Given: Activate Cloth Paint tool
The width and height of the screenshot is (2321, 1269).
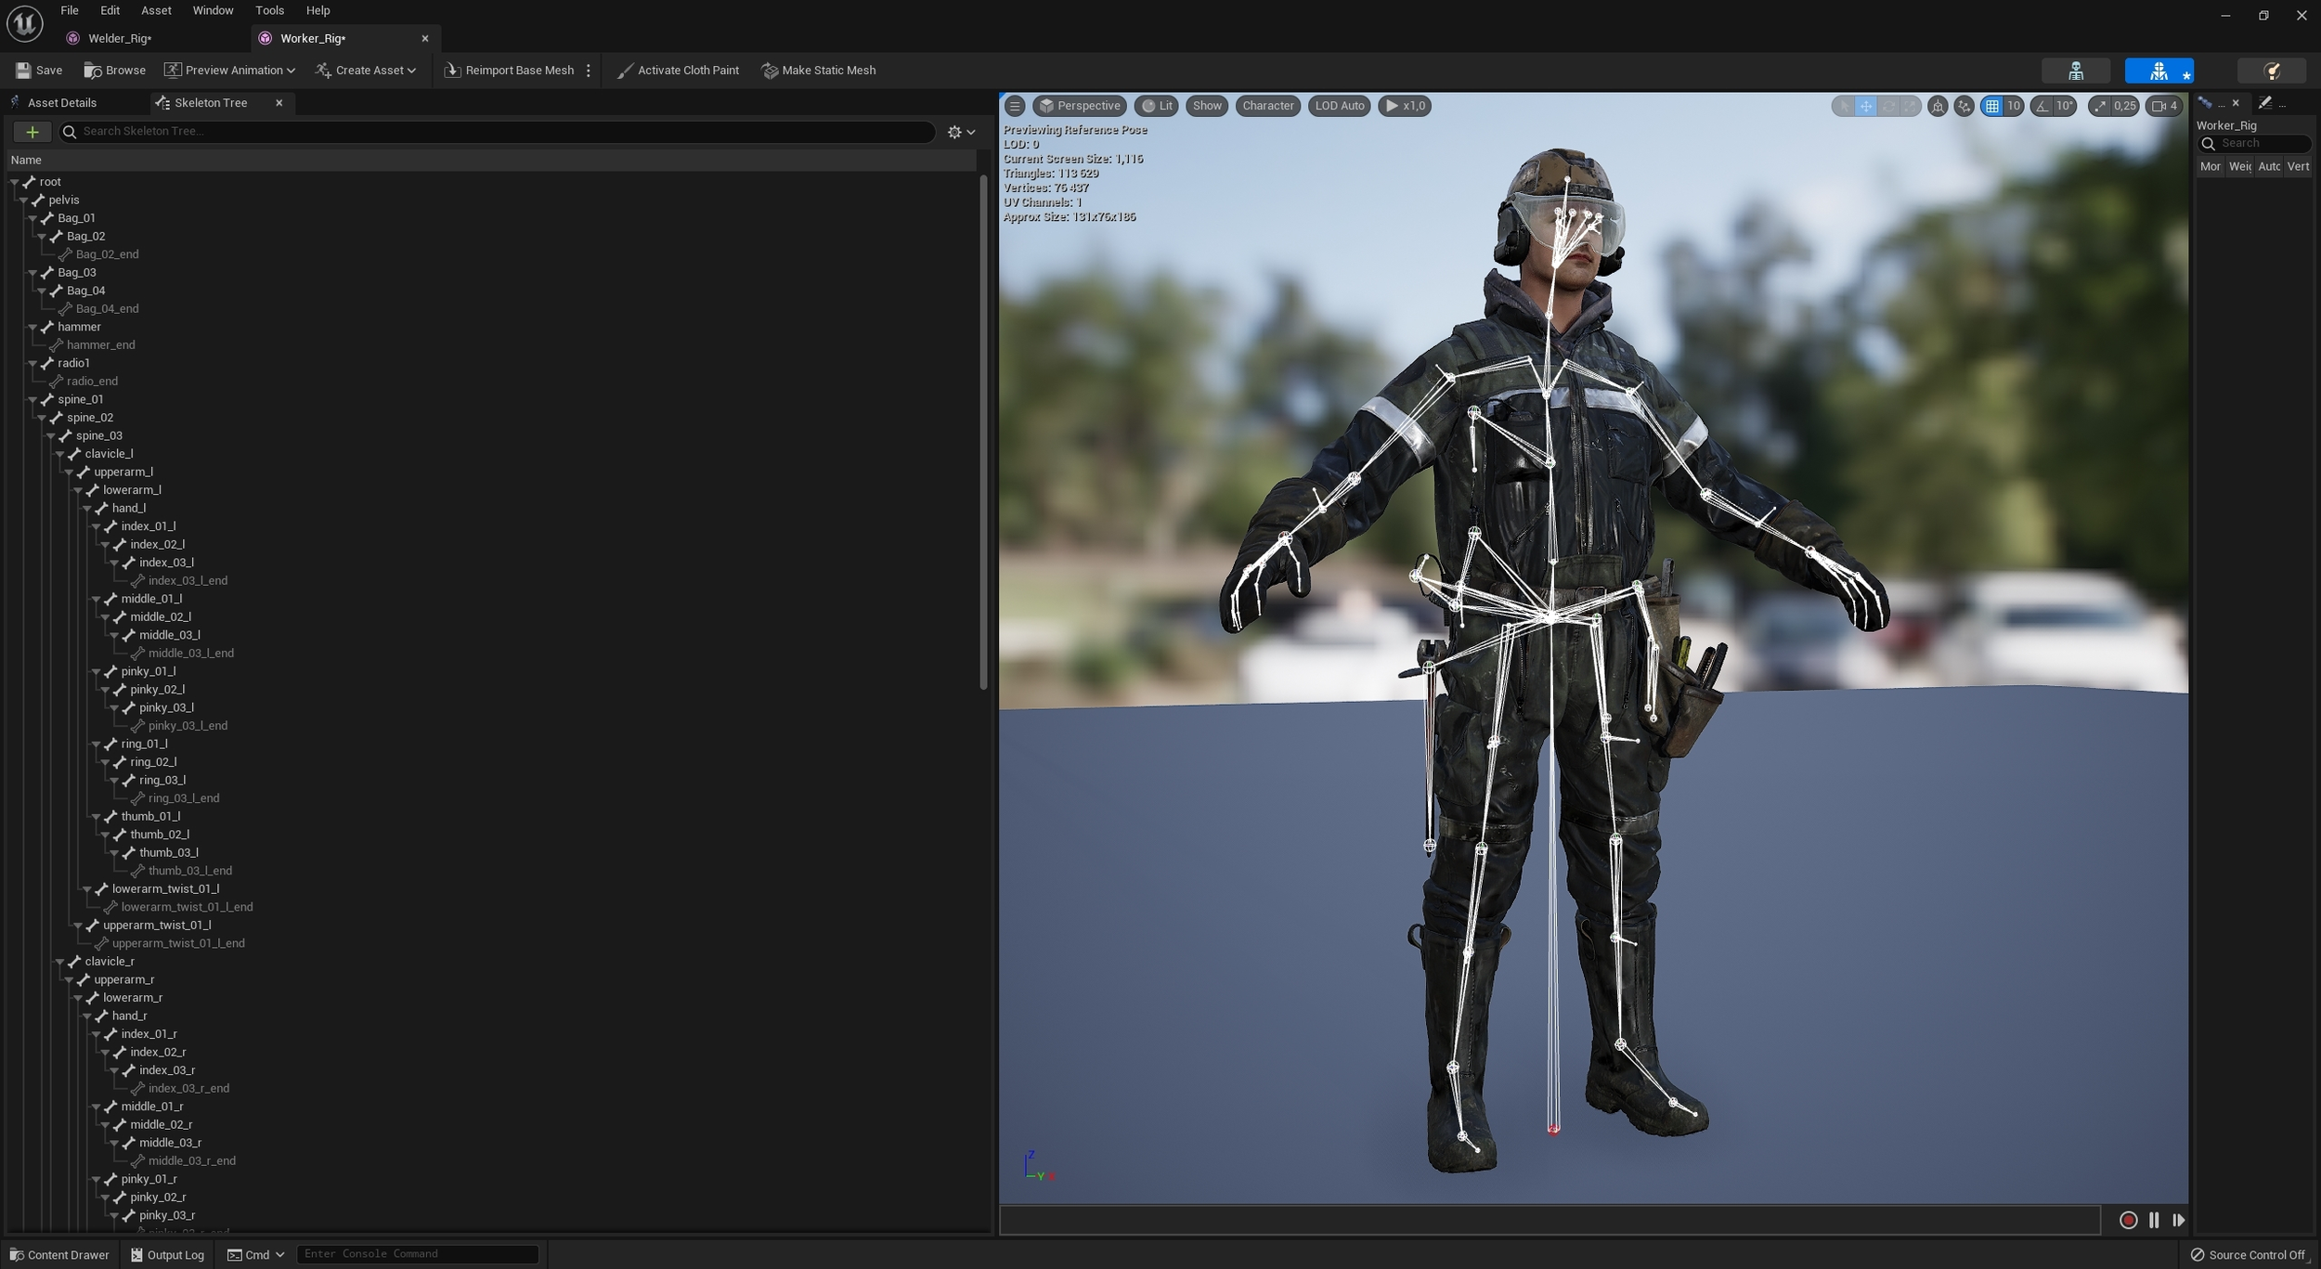Looking at the screenshot, I should pyautogui.click(x=678, y=71).
